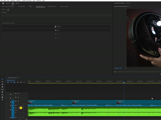Screen dimensions: 161x120
Task: Show keyframes icon on Audio 2 track
Action: [x=16, y=113]
